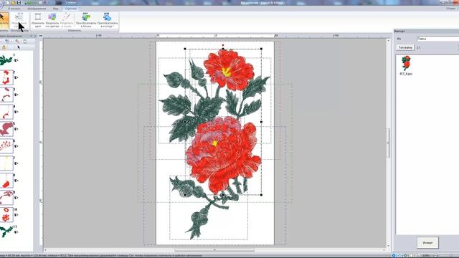Click the Open folder quick-access icon
This screenshot has height=258, width=459.
tap(14, 3)
